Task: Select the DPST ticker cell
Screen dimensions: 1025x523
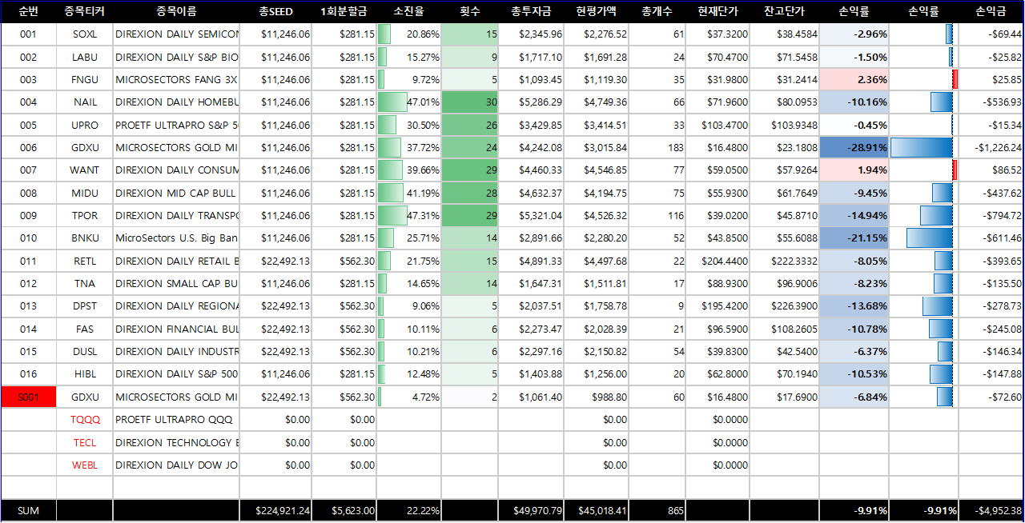Action: (85, 306)
